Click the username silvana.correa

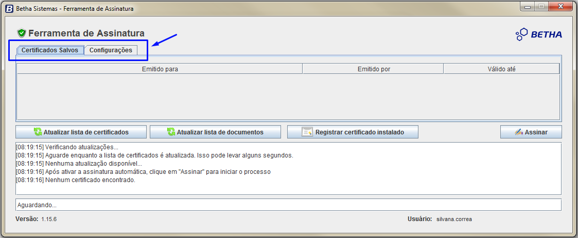tap(454, 219)
